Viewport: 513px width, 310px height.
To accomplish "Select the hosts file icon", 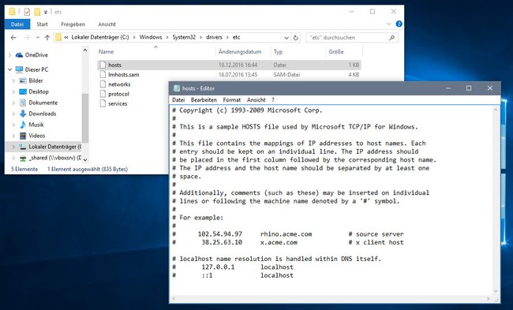I will click(103, 65).
